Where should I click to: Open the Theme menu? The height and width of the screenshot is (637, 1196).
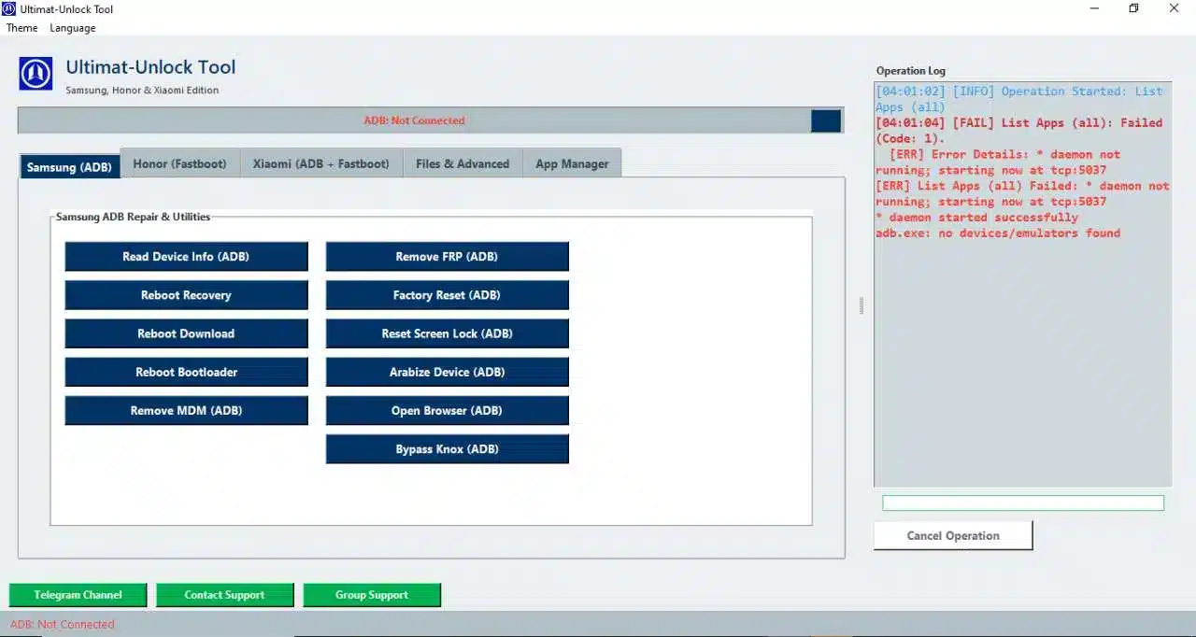coord(21,28)
